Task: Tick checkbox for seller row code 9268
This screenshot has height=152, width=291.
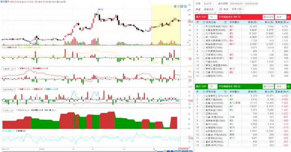Action: tap(204, 103)
